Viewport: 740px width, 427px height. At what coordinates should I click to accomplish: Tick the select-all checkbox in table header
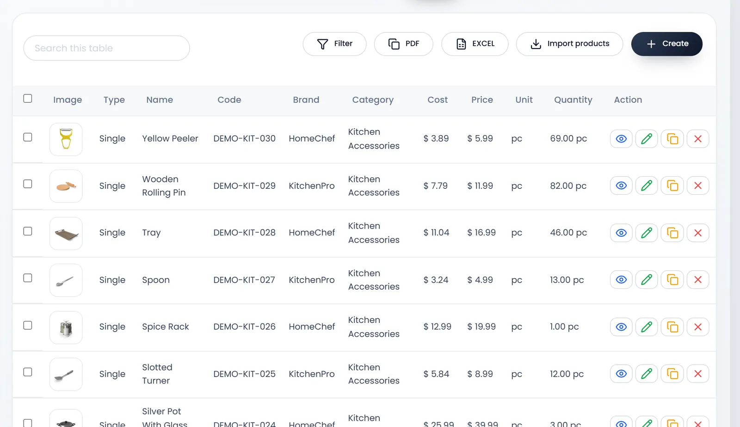tap(28, 99)
